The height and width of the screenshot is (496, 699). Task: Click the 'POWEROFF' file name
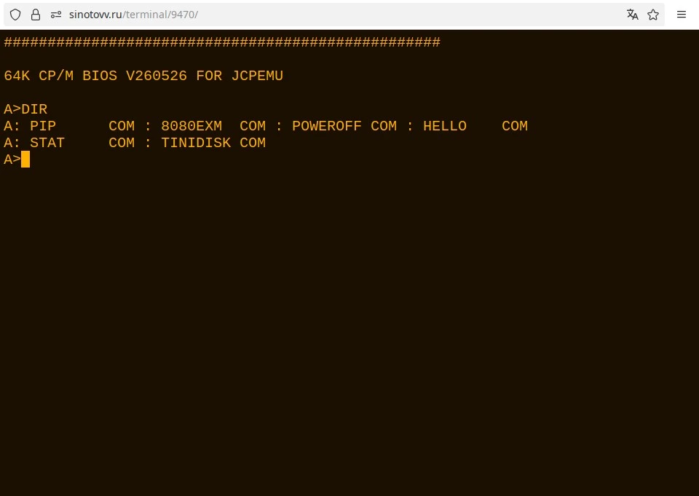327,126
